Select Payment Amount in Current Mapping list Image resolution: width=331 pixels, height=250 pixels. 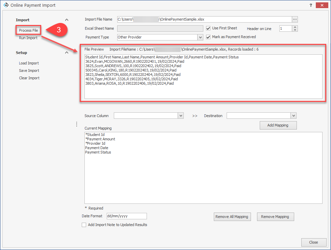101,139
